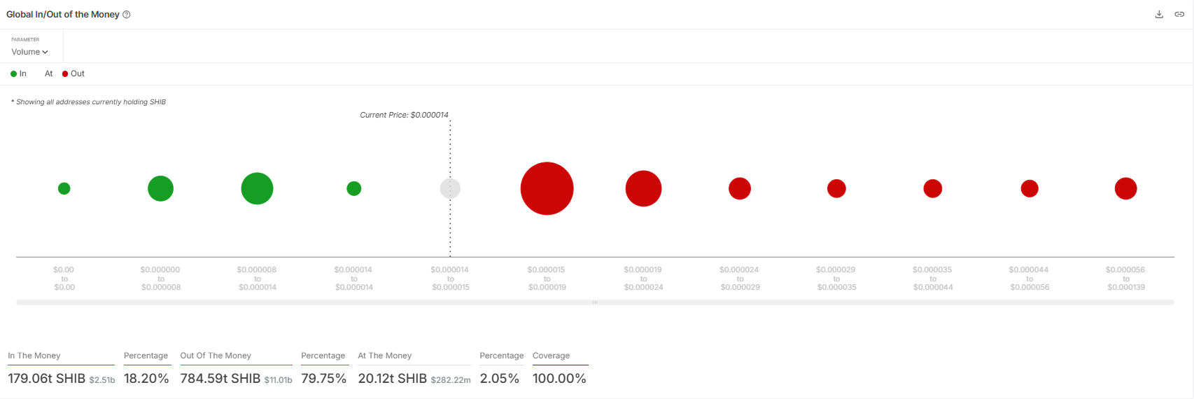Click the horizontal range slider handle
Screen dimensions: 1194x399
point(595,302)
